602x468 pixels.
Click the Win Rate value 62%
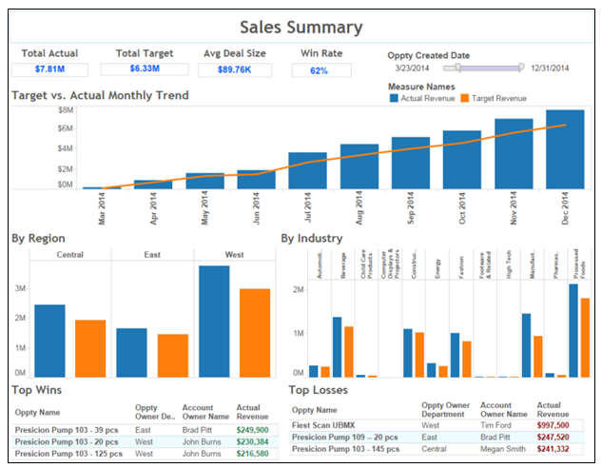319,70
